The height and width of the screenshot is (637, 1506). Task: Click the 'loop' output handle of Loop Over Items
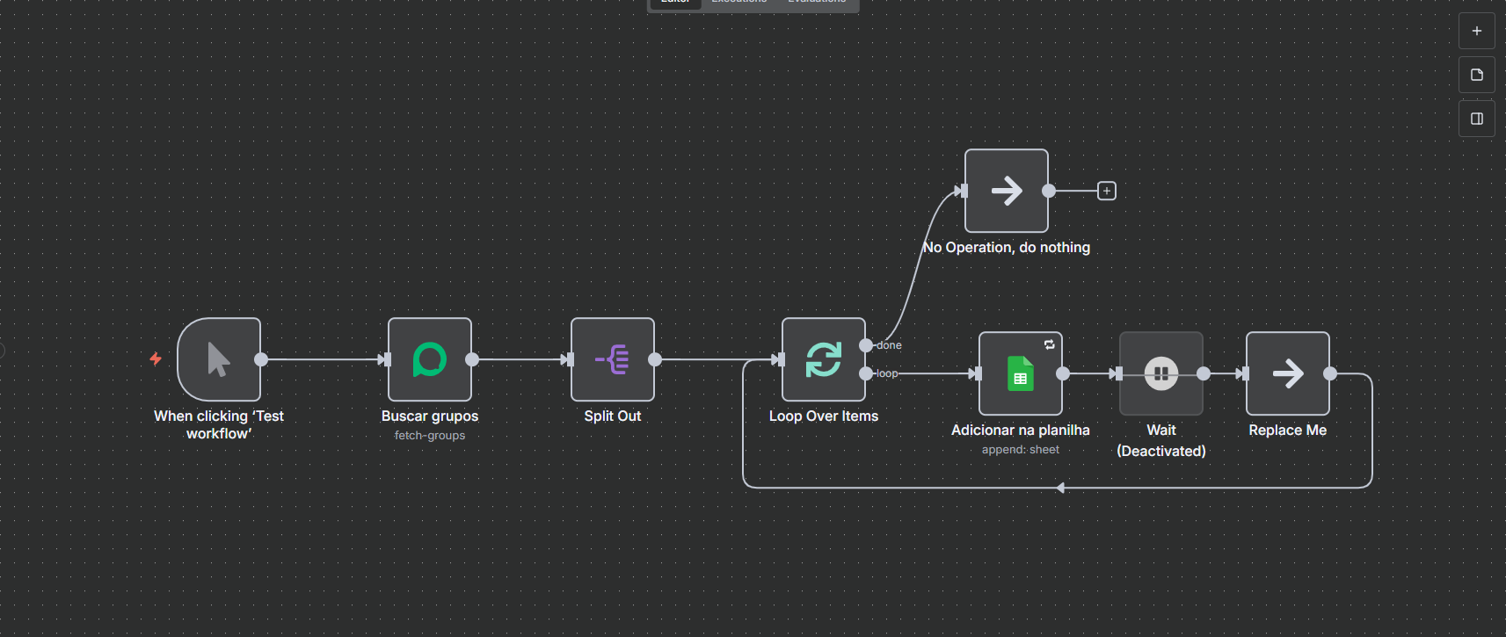click(x=866, y=373)
